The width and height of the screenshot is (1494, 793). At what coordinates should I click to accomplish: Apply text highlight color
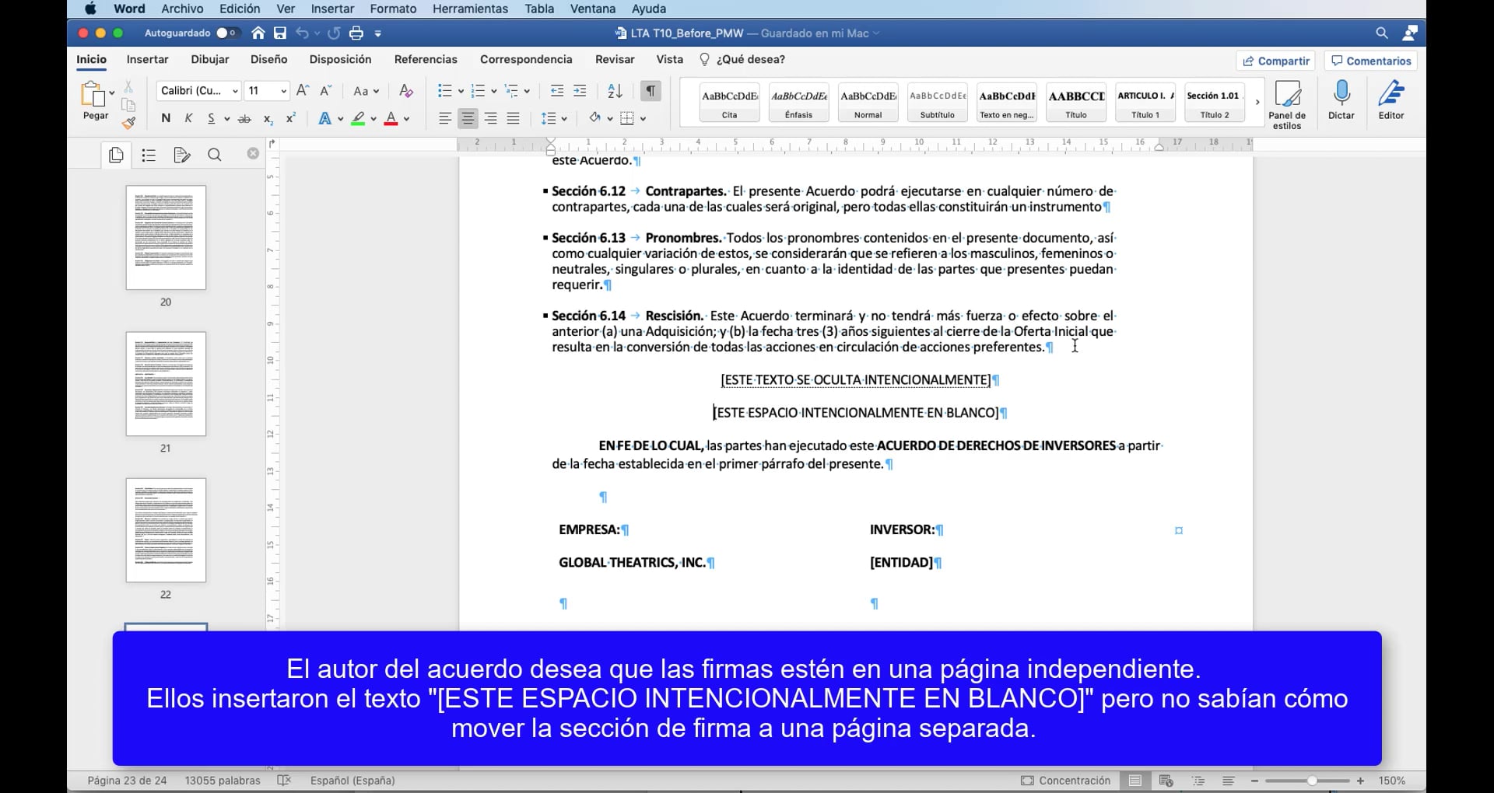[359, 118]
